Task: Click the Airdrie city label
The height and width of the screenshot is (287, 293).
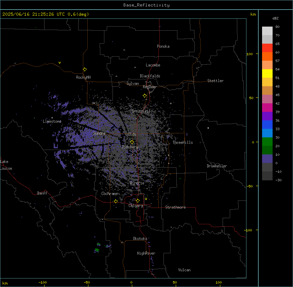Action: (137, 183)
